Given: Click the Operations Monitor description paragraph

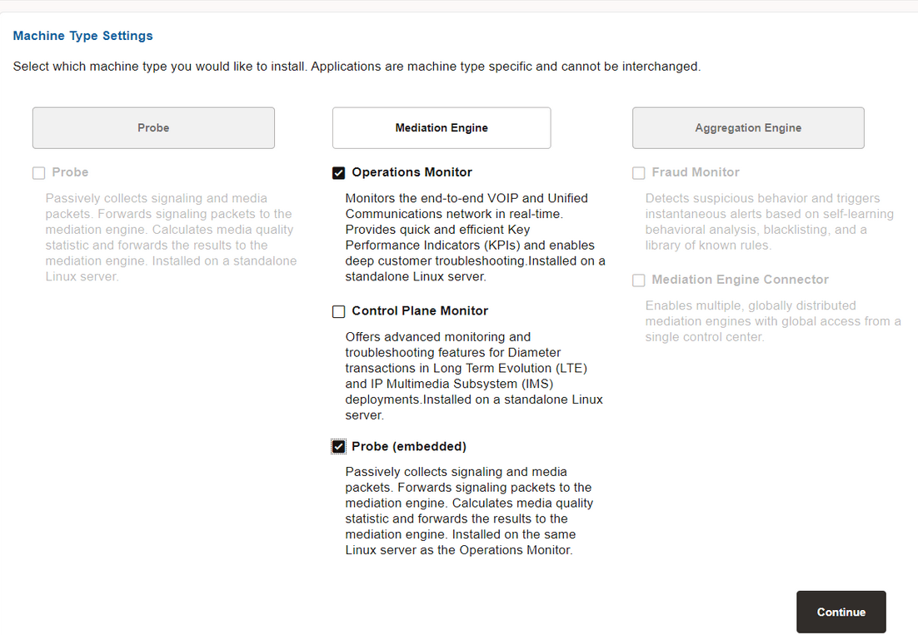Looking at the screenshot, I should tap(466, 237).
